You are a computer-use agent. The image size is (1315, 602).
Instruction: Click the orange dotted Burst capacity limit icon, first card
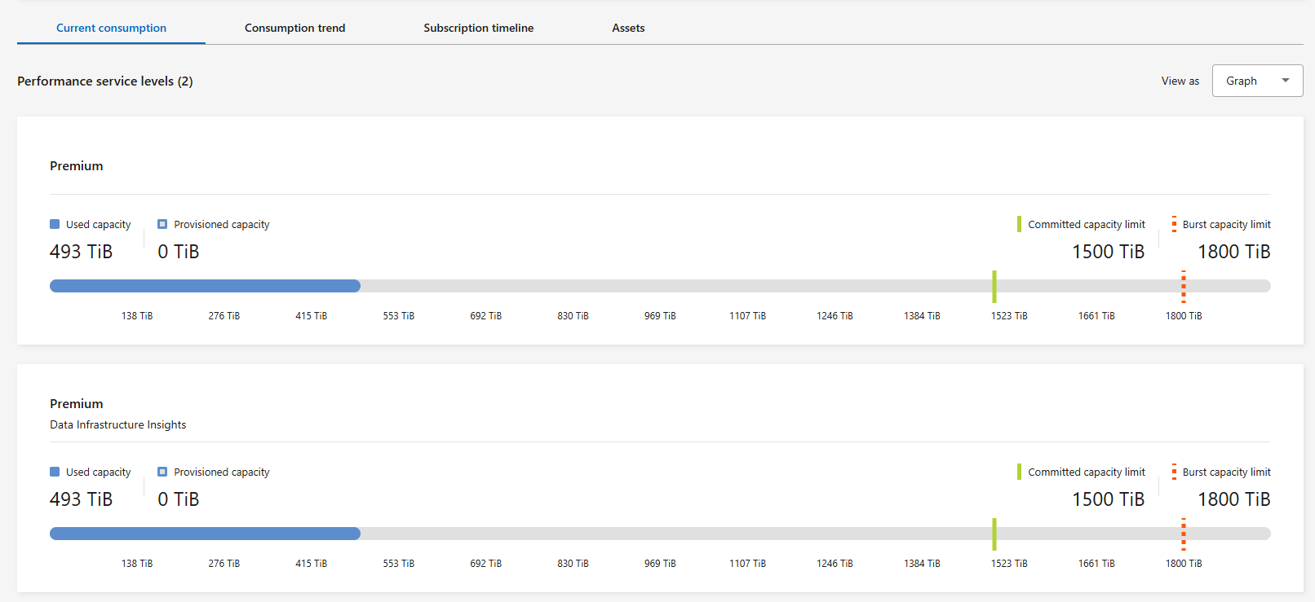[1174, 224]
